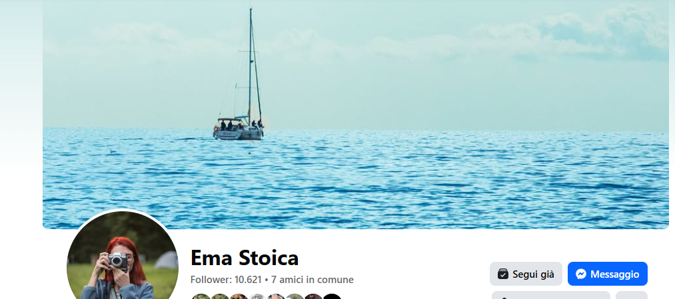Click the seventh dark-reddish friend avatar
This screenshot has height=299, width=675.
[x=313, y=297]
